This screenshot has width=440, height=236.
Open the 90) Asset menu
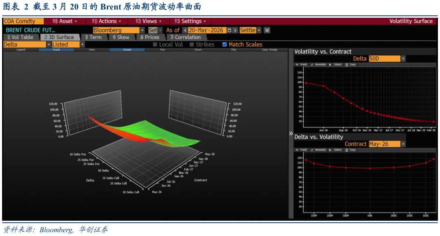pyautogui.click(x=64, y=21)
